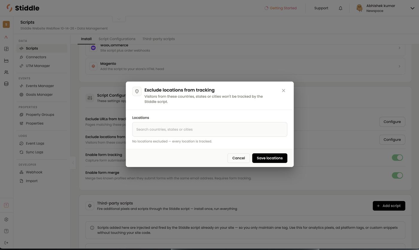Viewport: 419px width, 250px height.
Task: Open Event Logs in the sidebar
Action: pos(42,143)
